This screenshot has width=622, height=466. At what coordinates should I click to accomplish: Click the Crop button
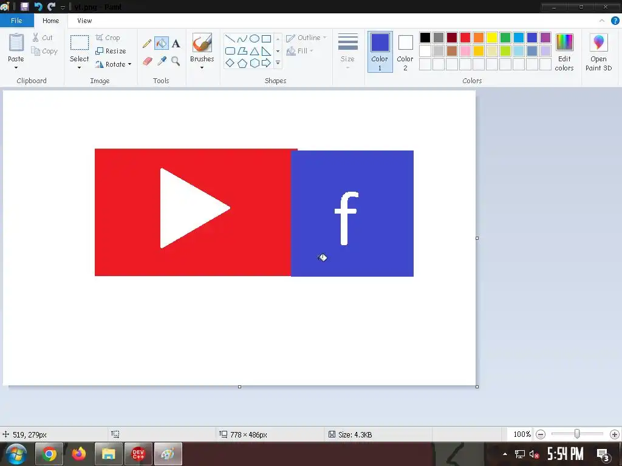(108, 38)
